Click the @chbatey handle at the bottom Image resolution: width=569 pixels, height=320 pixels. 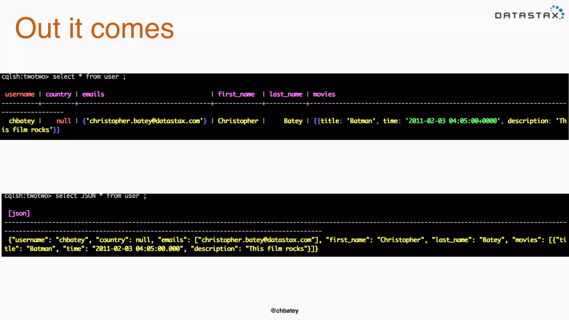284,311
